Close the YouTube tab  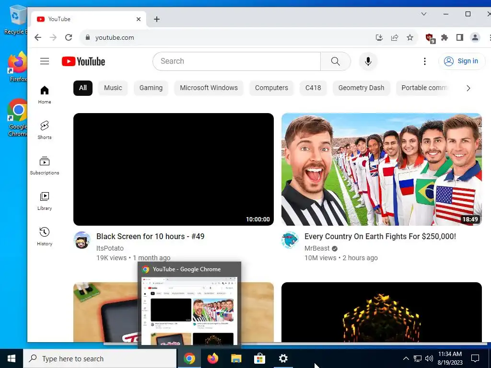coord(139,19)
